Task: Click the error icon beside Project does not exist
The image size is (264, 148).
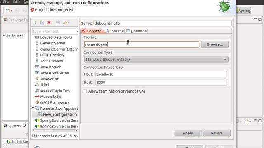Action: [x=32, y=10]
